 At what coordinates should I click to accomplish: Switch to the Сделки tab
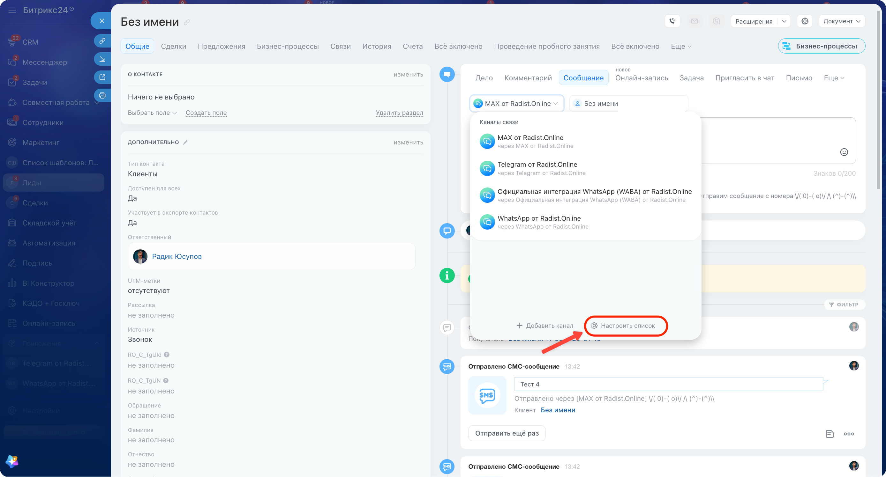pyautogui.click(x=173, y=47)
